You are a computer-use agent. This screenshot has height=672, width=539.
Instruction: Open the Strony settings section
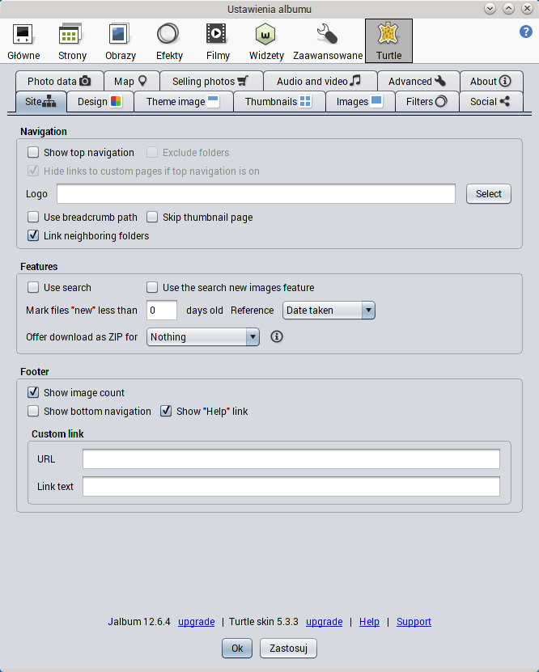(72, 41)
